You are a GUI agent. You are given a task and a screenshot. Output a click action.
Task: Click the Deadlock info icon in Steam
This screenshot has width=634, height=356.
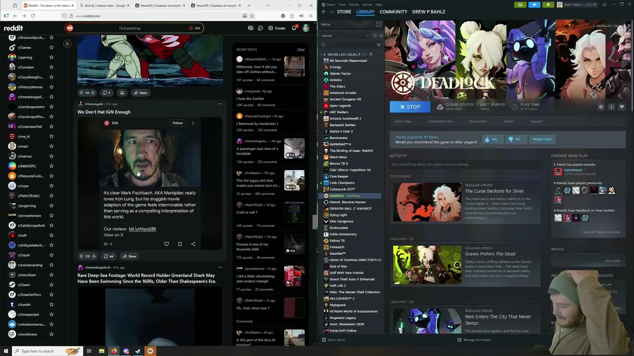point(611,107)
